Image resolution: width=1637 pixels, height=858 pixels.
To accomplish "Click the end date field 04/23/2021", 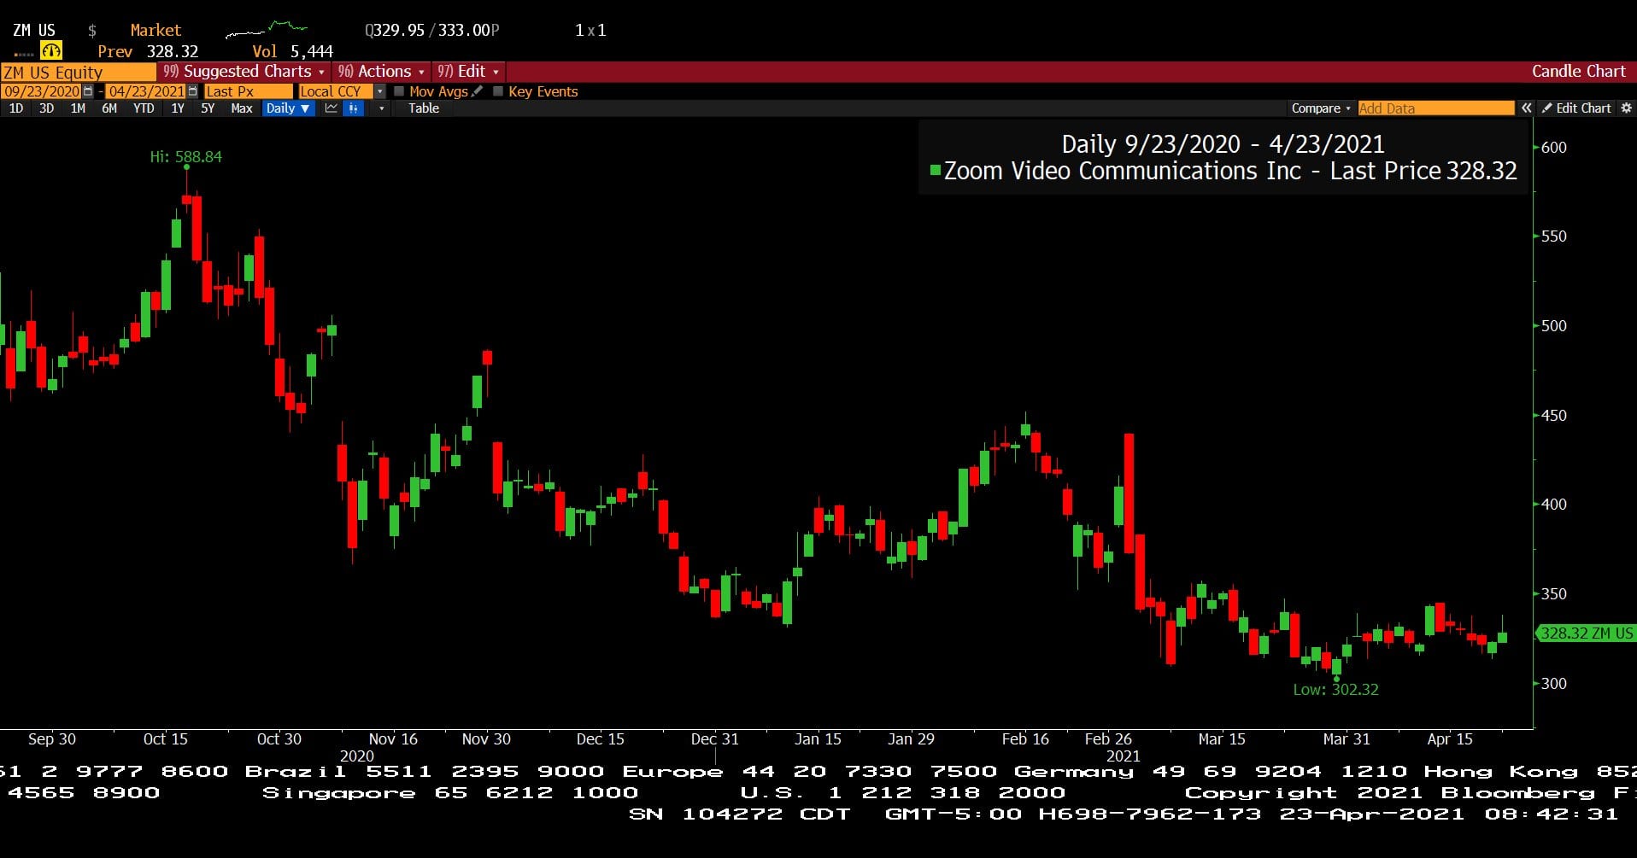I will click(x=146, y=91).
